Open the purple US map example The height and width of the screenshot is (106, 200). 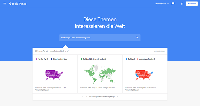54,75
